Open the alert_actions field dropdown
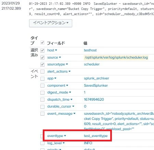154x150 pixels. pos(59,72)
